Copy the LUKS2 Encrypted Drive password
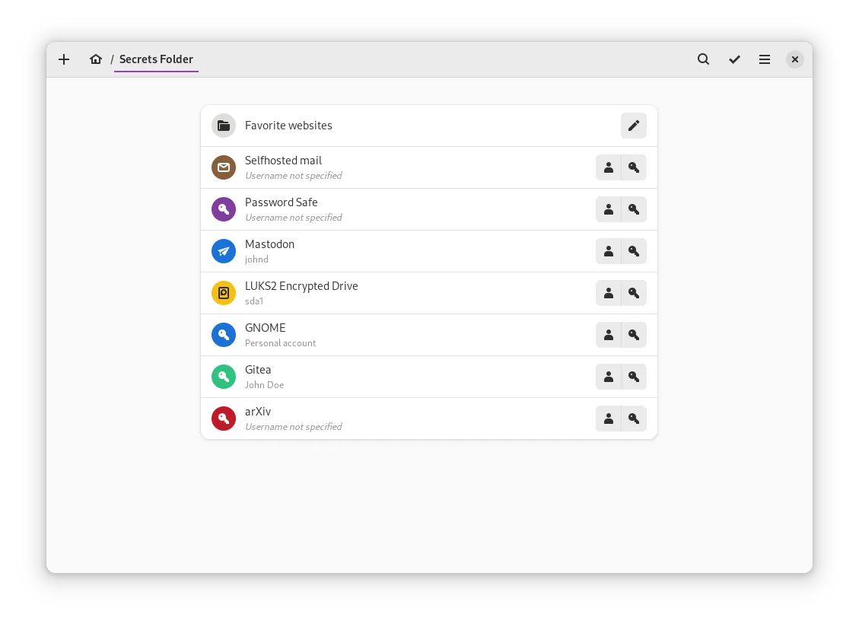This screenshot has width=859, height=624. 634,293
